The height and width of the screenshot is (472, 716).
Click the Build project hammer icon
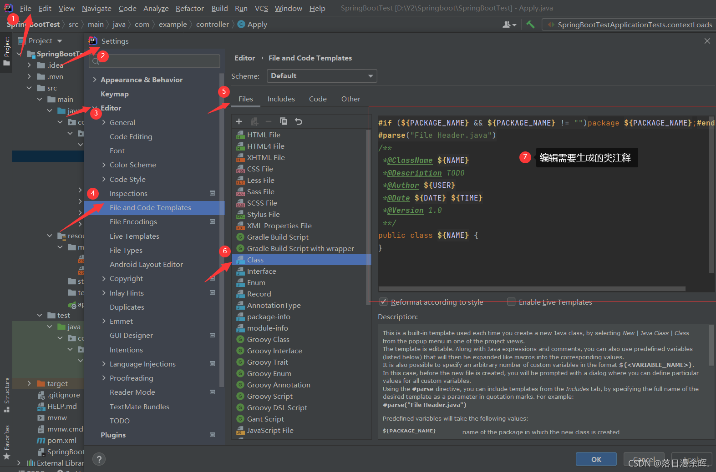pyautogui.click(x=530, y=25)
